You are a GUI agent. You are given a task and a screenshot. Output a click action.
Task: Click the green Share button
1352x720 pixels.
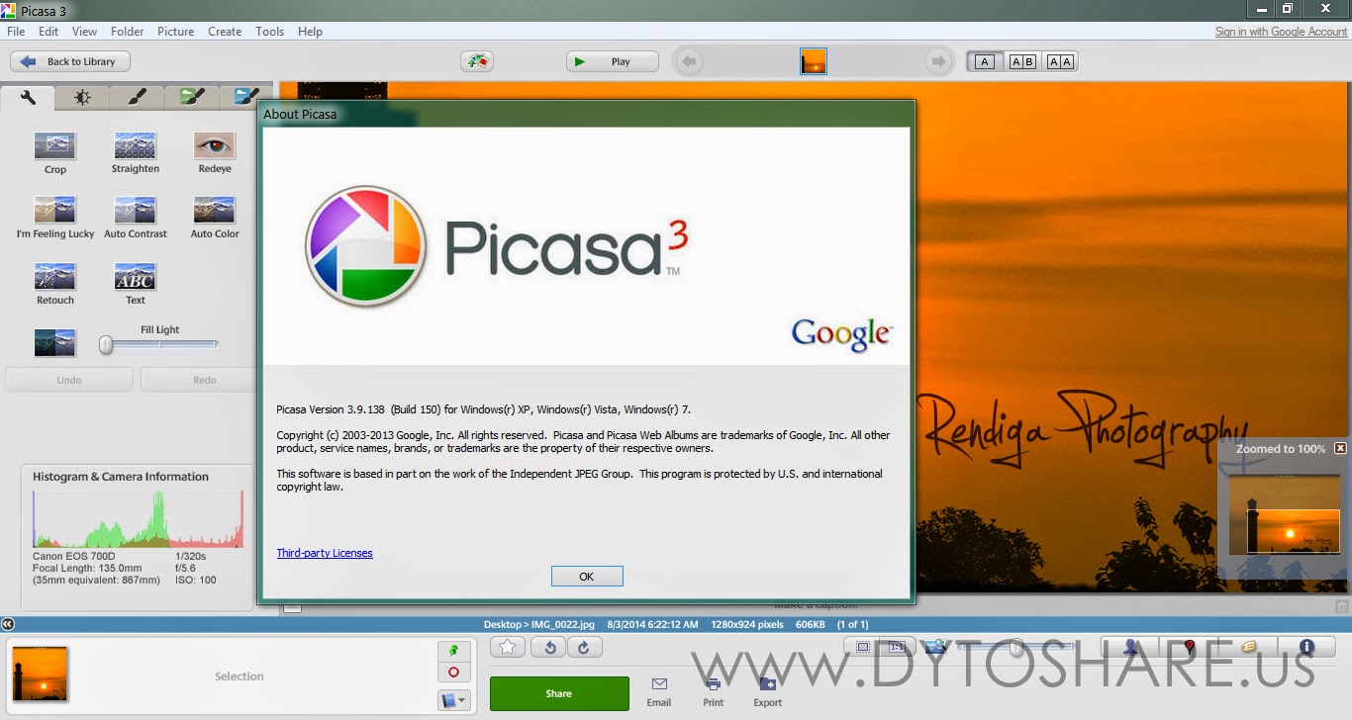(559, 693)
